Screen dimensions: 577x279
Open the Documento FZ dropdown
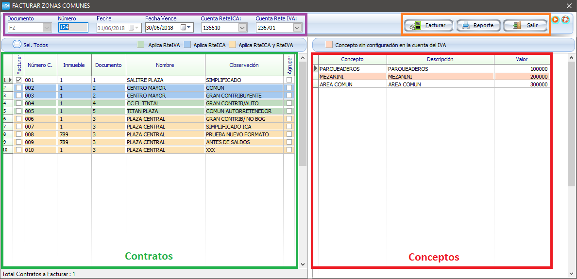coord(47,28)
